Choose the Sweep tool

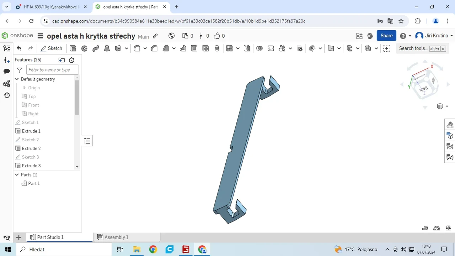click(x=96, y=48)
